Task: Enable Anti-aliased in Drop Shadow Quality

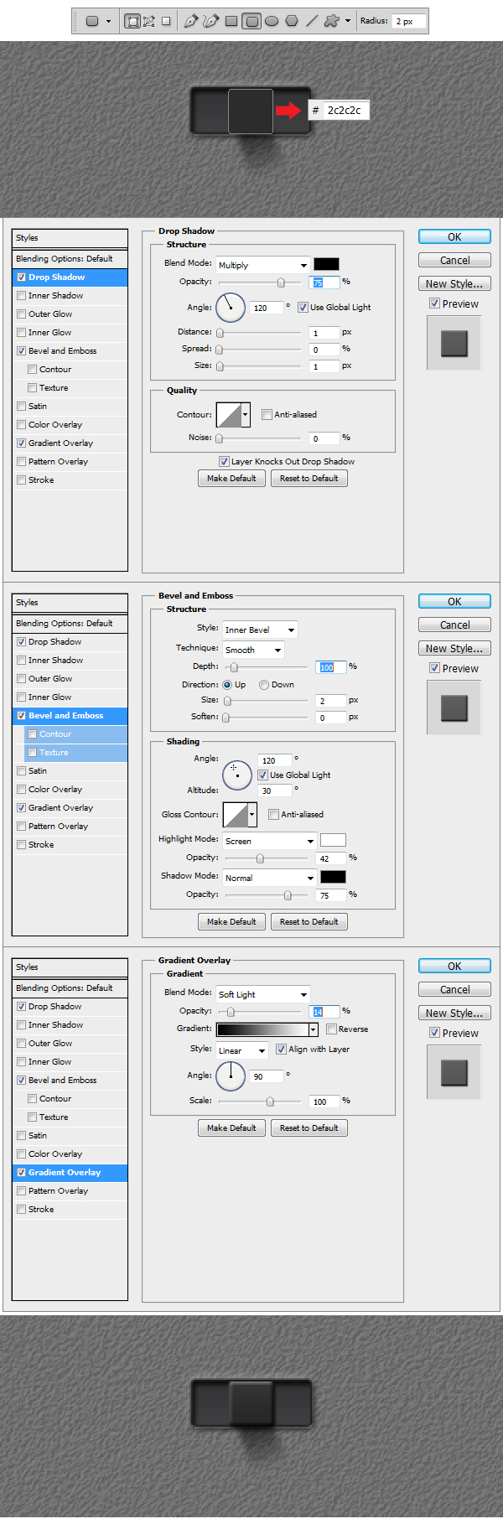Action: (267, 415)
